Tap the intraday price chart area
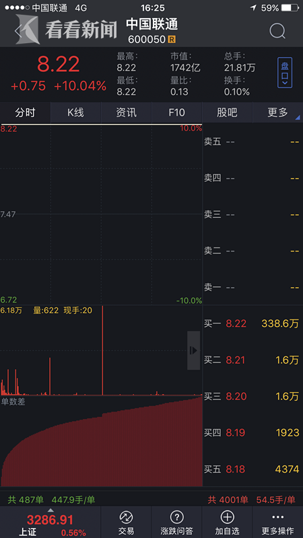This screenshot has width=303, height=538. click(101, 215)
